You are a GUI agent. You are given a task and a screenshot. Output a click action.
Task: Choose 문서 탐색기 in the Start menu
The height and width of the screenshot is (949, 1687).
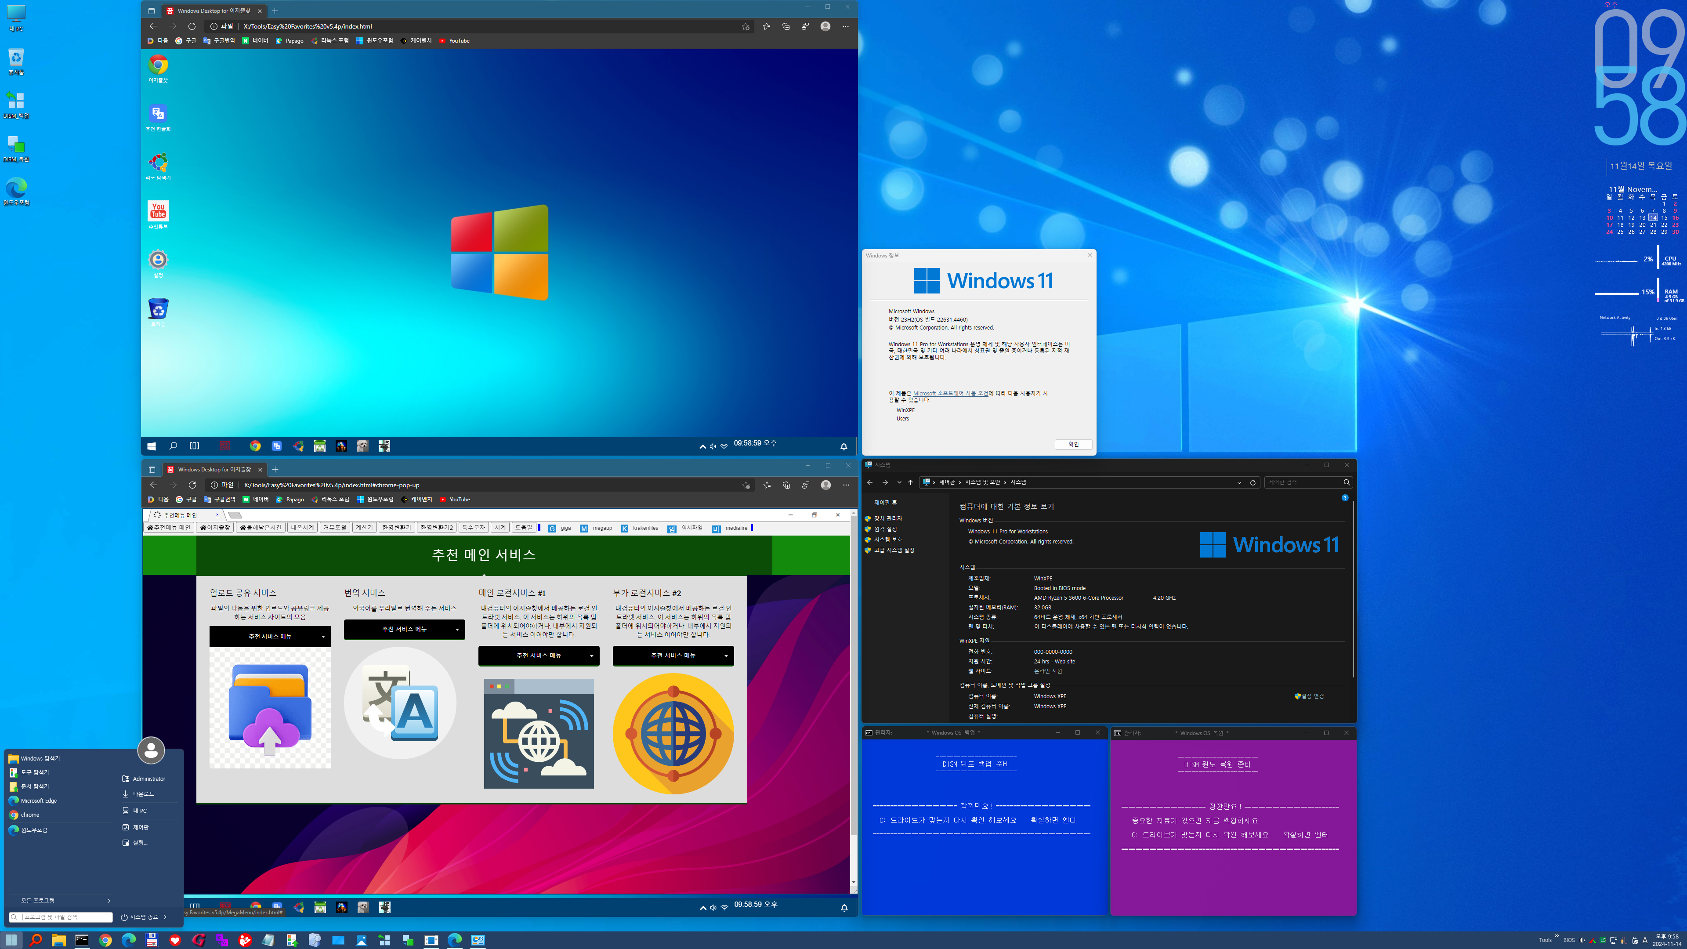click(35, 786)
